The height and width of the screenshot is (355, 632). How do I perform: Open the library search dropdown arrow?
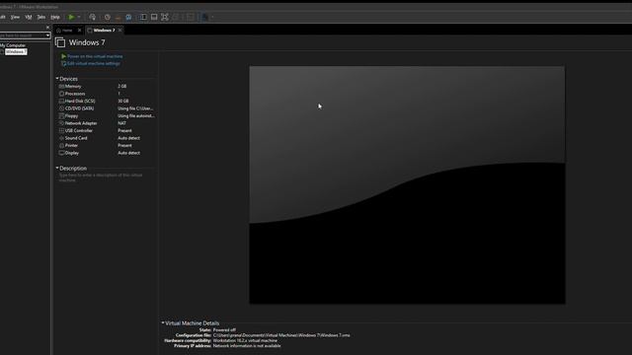48,35
